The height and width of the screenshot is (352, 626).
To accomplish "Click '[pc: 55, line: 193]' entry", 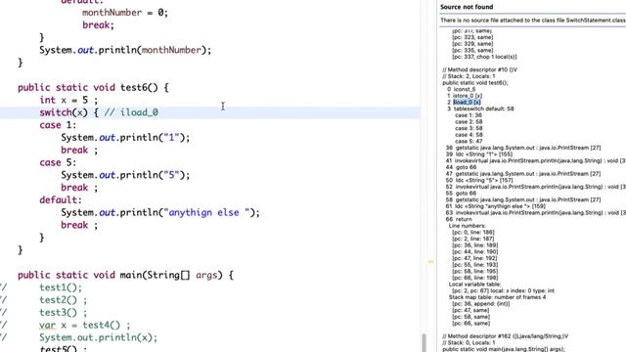I will pos(475,265).
